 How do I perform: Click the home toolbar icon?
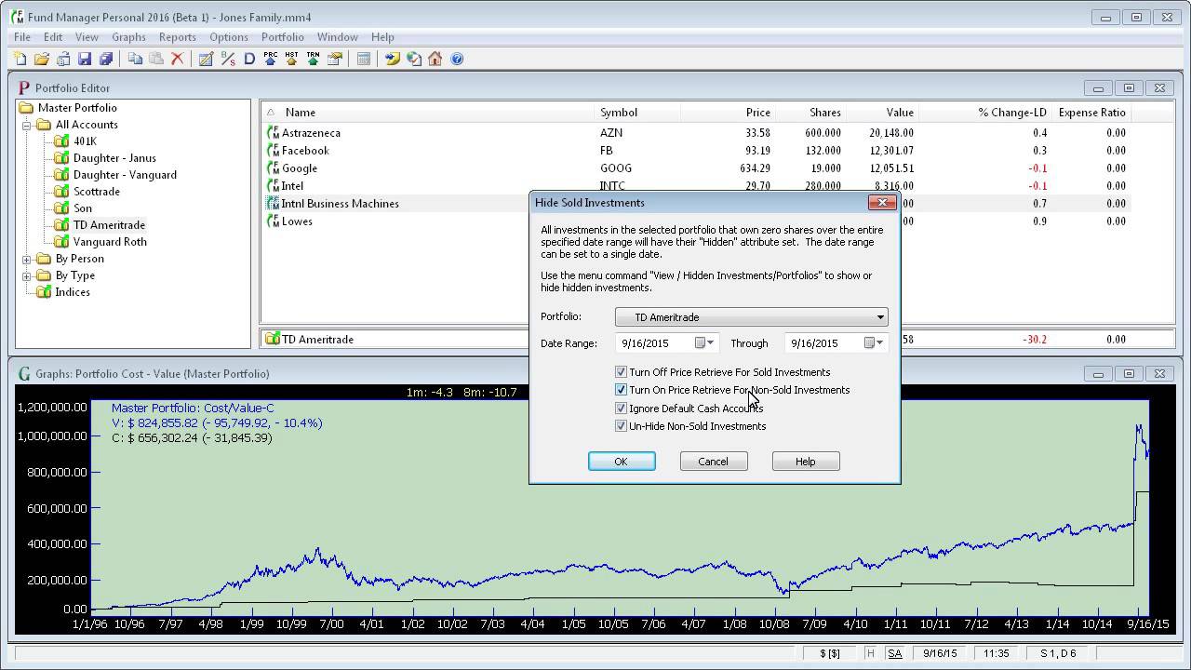tap(435, 59)
